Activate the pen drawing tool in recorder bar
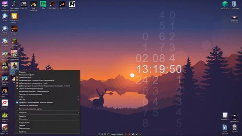The width and height of the screenshot is (242, 136). [137, 134]
